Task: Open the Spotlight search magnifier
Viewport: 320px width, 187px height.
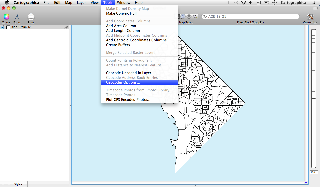Action: tap(313, 3)
